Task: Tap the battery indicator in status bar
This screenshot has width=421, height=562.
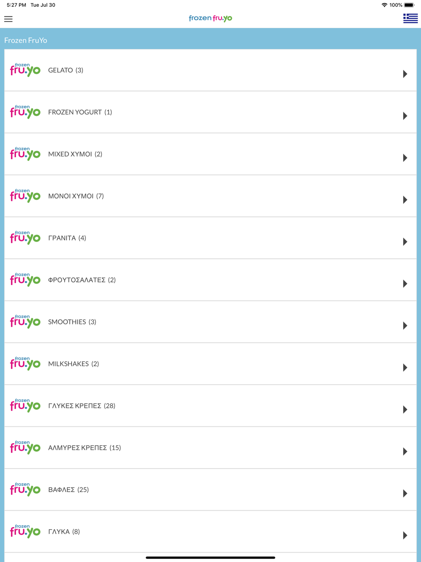Action: pos(409,5)
